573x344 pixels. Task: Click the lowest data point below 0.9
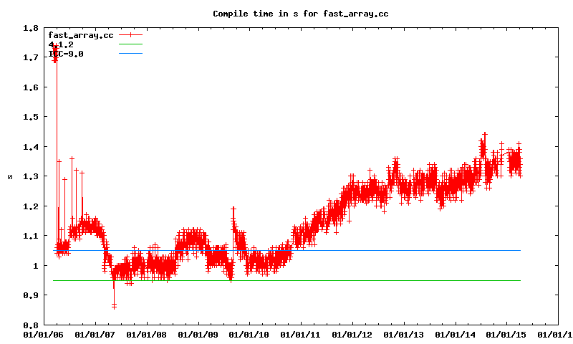pos(114,306)
